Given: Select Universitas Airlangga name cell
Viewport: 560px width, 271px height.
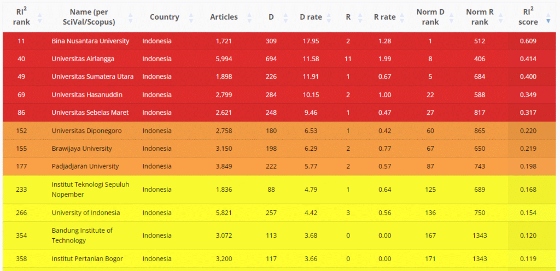Looking at the screenshot, I should click(x=83, y=59).
